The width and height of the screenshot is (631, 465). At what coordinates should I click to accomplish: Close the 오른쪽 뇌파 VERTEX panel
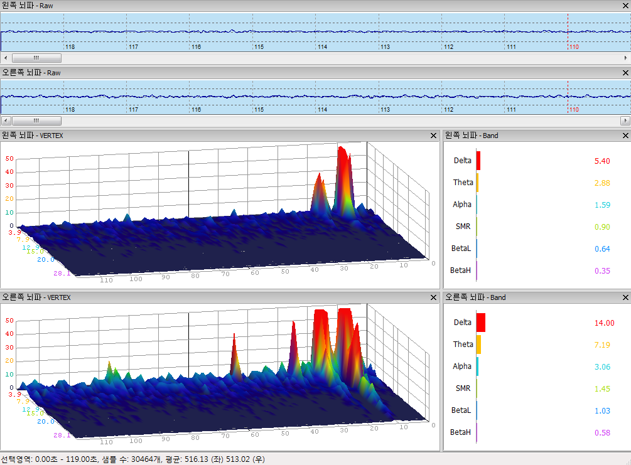(433, 297)
